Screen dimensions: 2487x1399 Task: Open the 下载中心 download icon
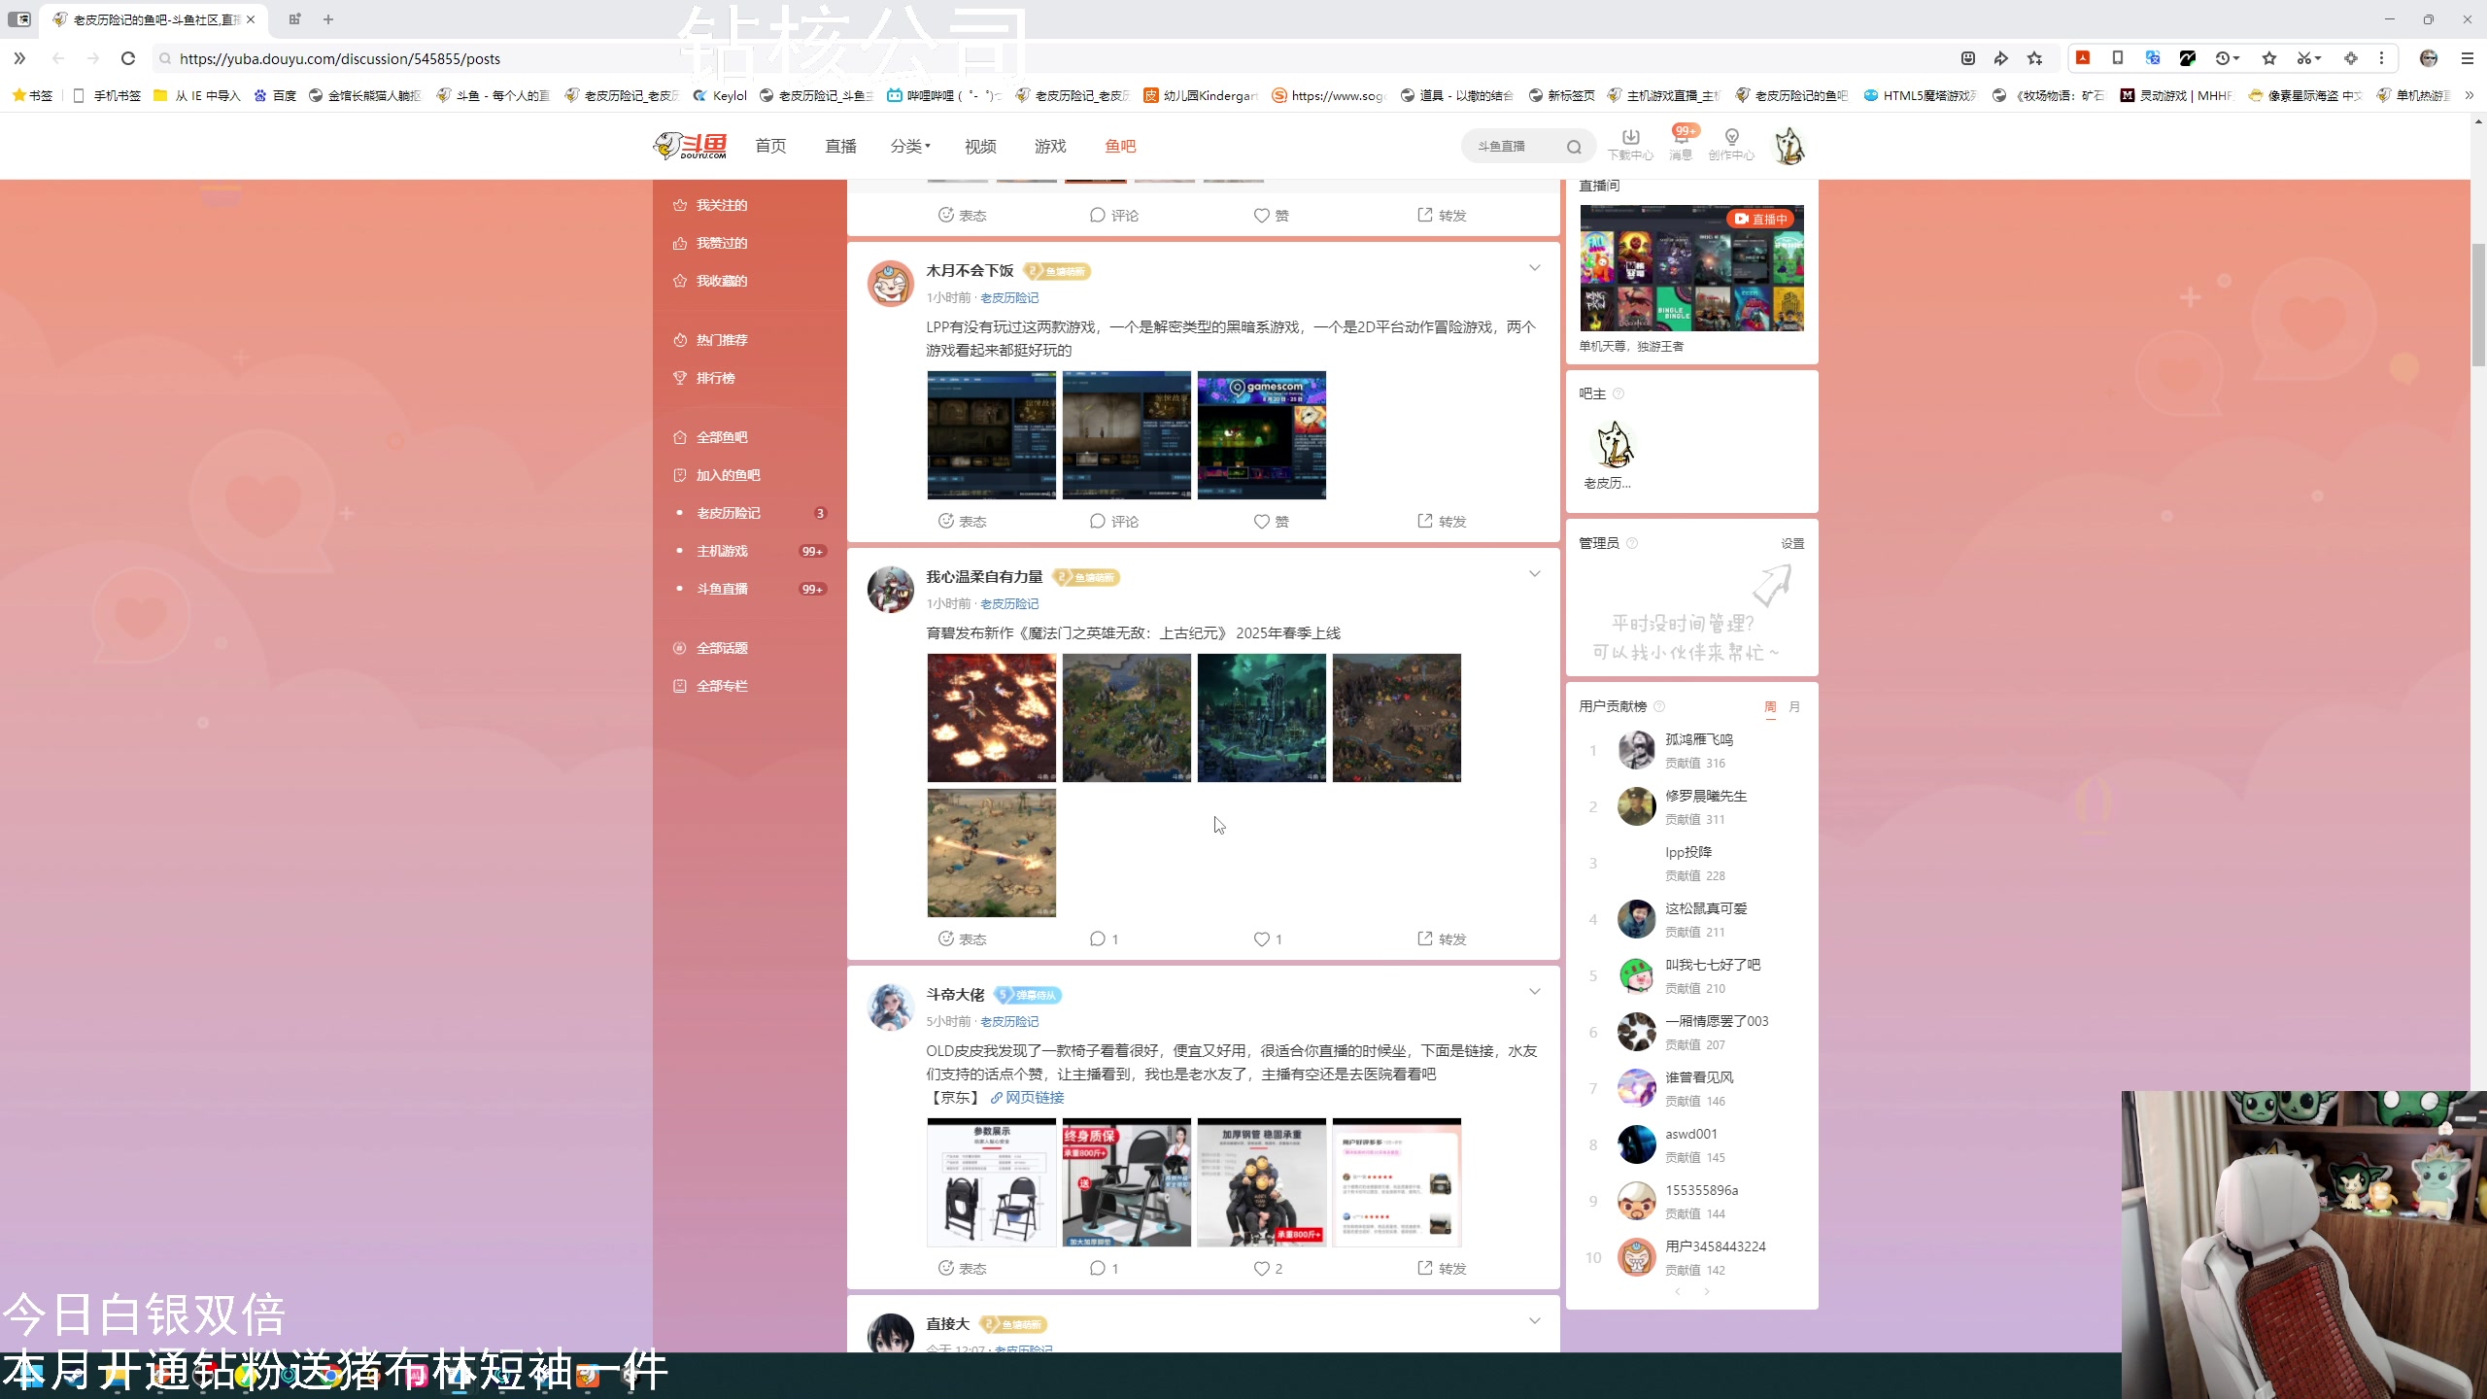coord(1630,145)
